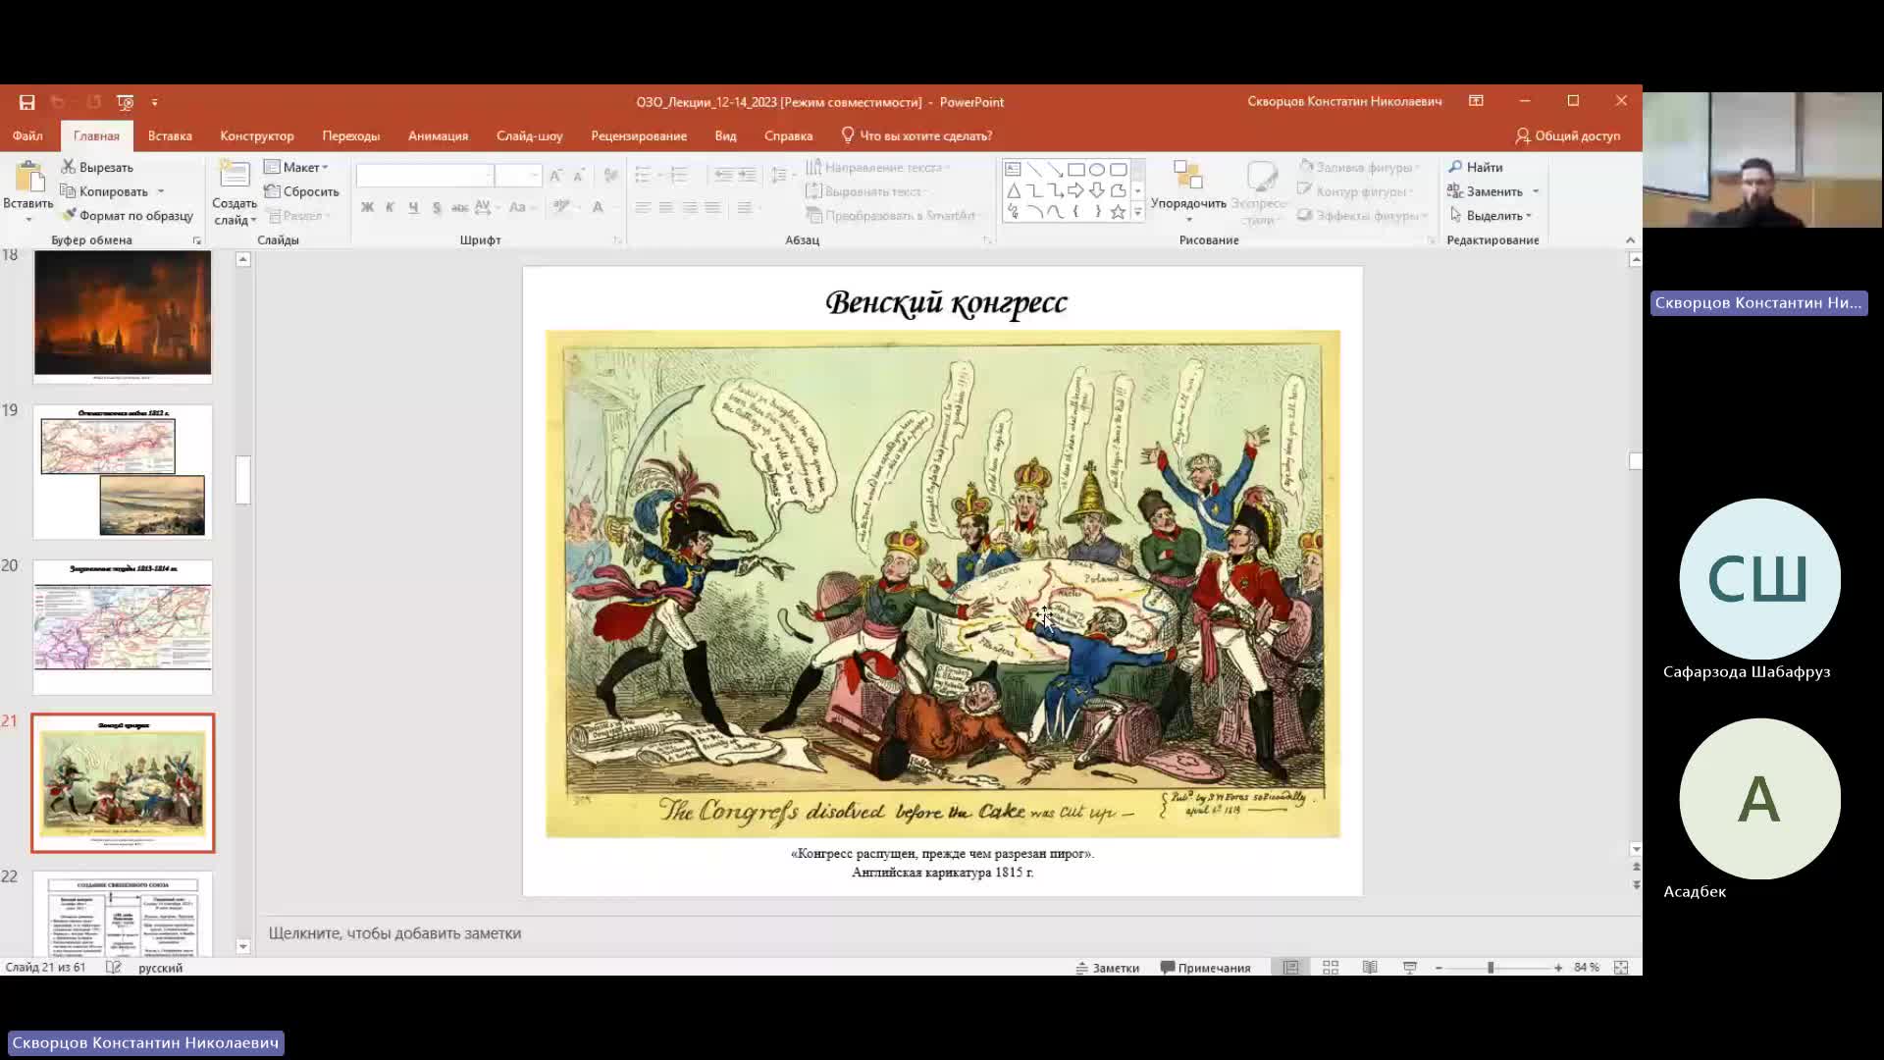Click the Вставить paste icon

(x=28, y=177)
